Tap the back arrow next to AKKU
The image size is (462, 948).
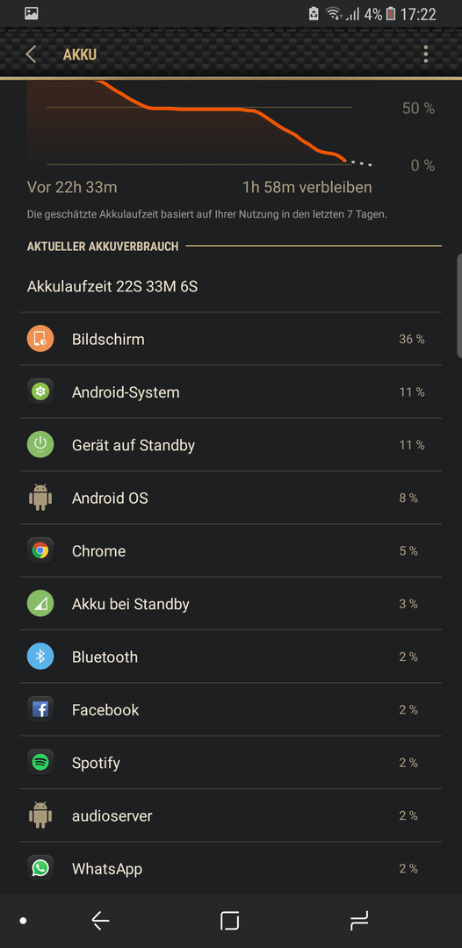coord(31,54)
